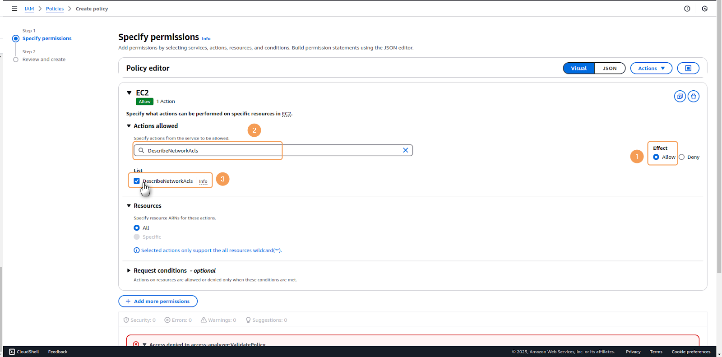Viewport: 722px width, 357px height.
Task: Expand Request conditions optional section
Action: point(129,271)
